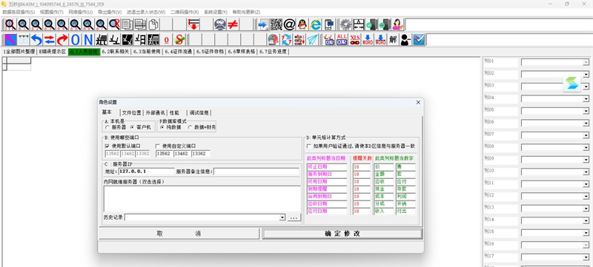Open the 系统设置(Y) menu

pyautogui.click(x=216, y=12)
